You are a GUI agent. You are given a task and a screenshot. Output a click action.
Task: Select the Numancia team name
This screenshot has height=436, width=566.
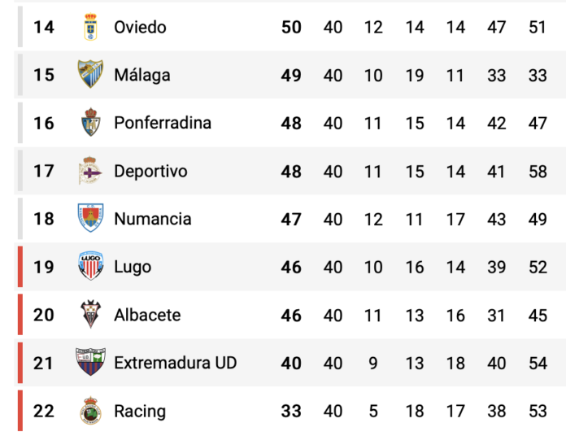point(153,219)
